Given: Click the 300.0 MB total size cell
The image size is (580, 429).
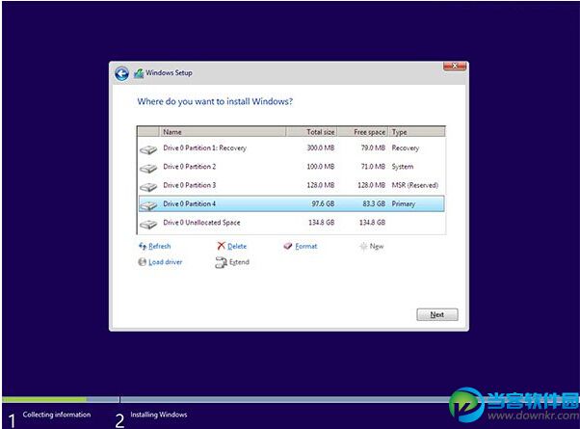Looking at the screenshot, I should click(x=320, y=148).
